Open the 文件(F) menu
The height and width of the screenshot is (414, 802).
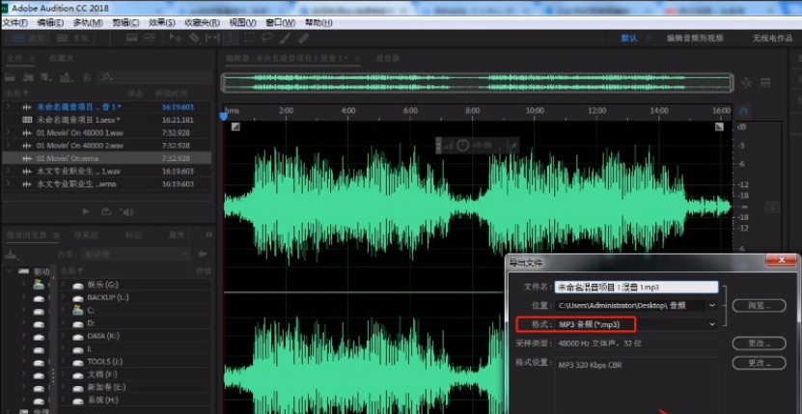[x=14, y=22]
